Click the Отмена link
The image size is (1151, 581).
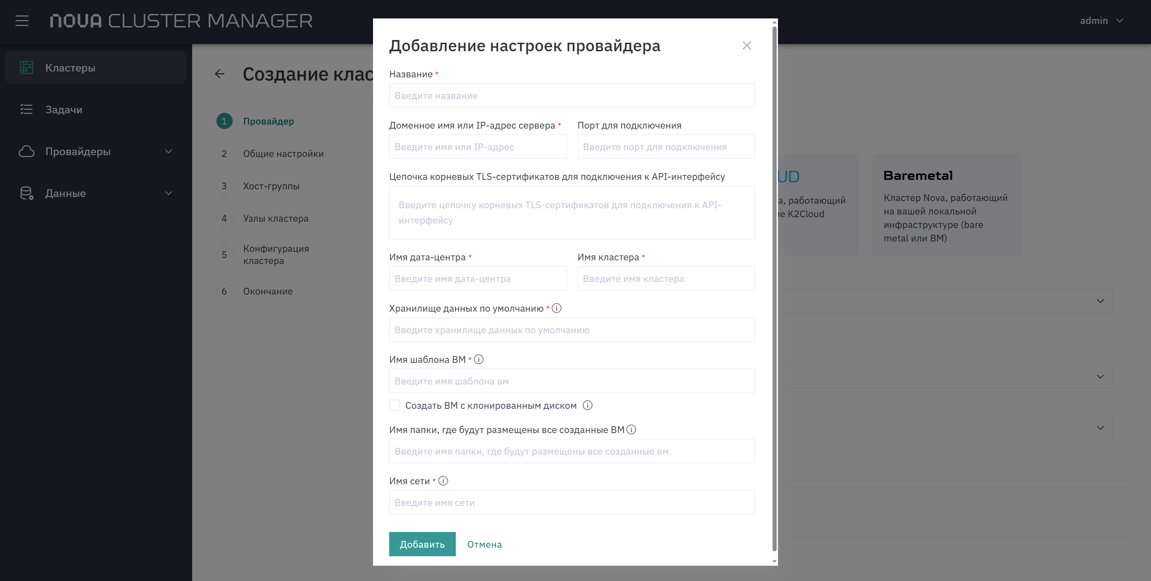tap(485, 544)
